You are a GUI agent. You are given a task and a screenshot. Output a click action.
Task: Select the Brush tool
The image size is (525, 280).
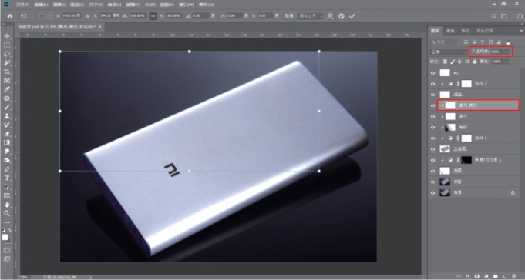click(7, 107)
